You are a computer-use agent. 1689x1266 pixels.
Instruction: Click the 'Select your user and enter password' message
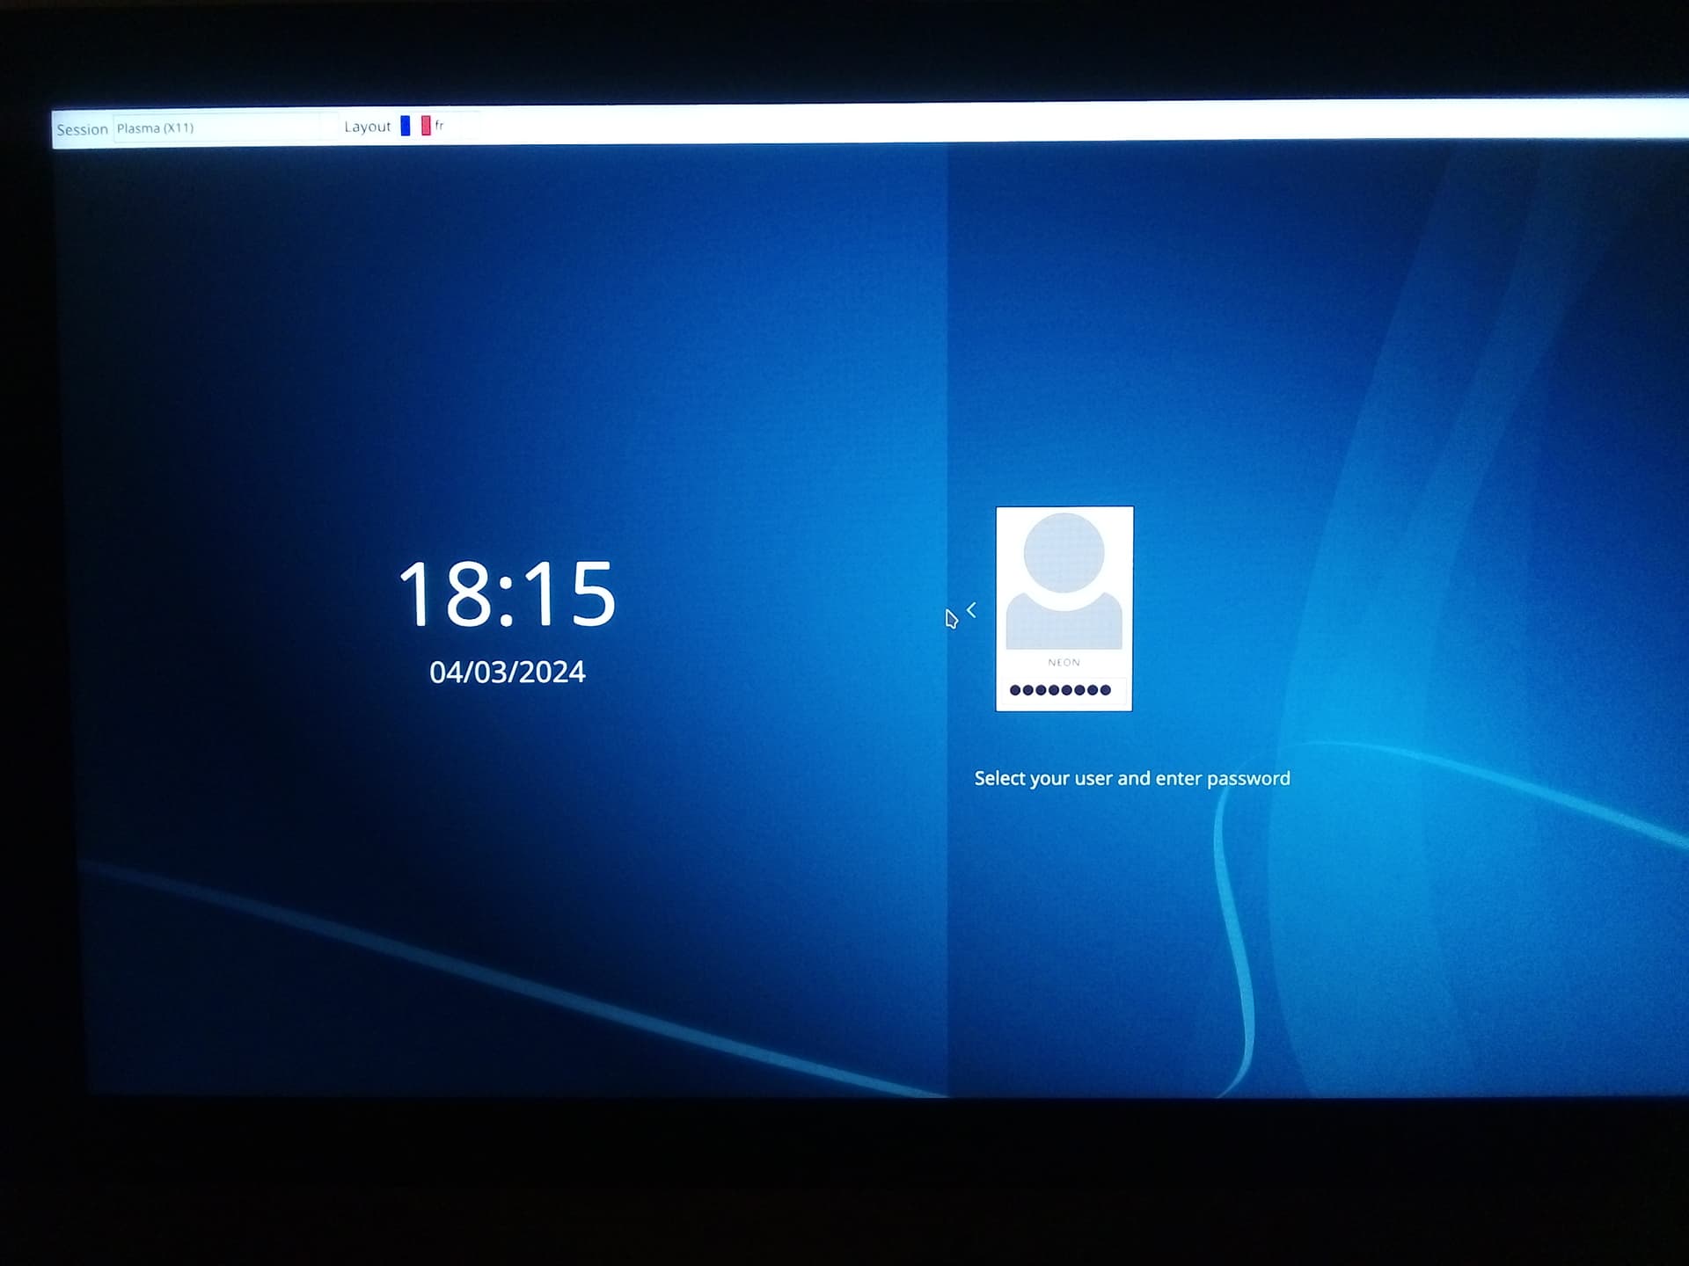click(x=1132, y=778)
